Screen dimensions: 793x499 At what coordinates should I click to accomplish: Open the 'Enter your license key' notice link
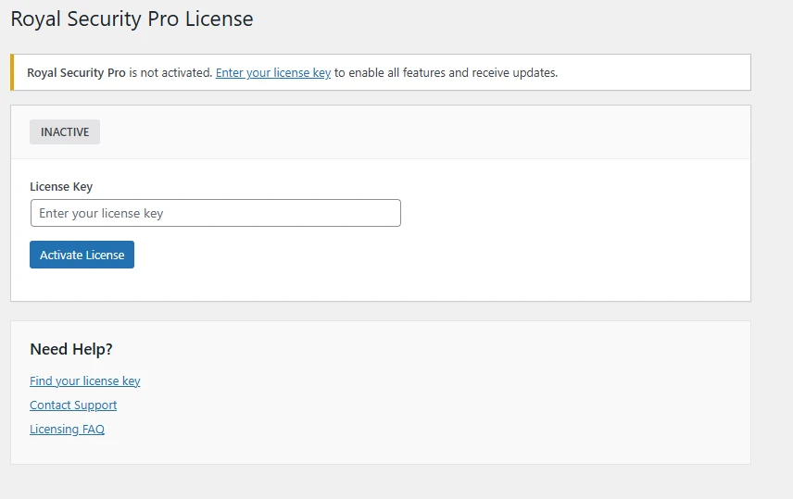273,73
